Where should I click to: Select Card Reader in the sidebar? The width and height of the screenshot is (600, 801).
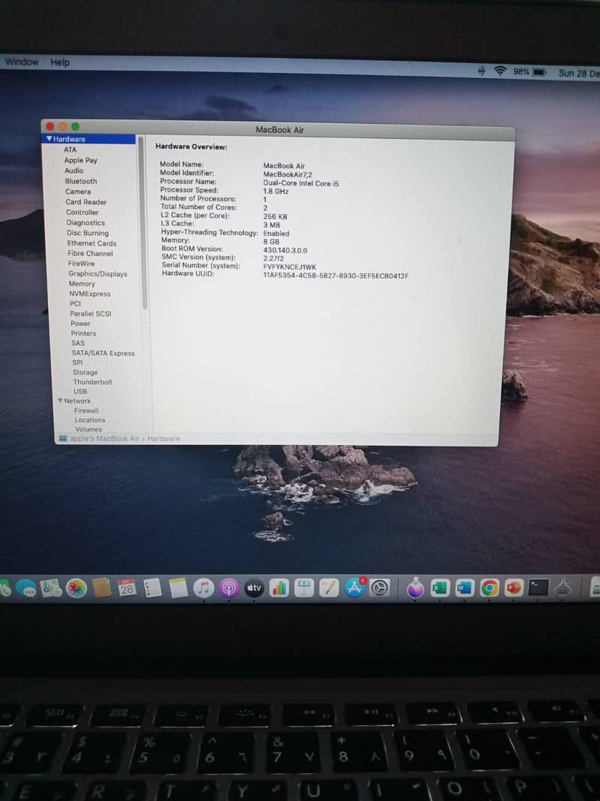coord(86,202)
